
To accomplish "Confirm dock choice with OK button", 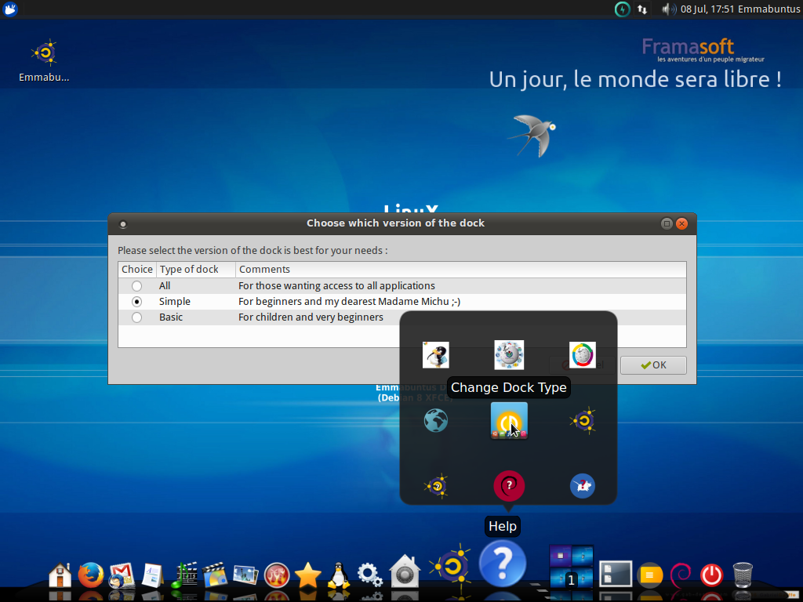I will pos(653,365).
